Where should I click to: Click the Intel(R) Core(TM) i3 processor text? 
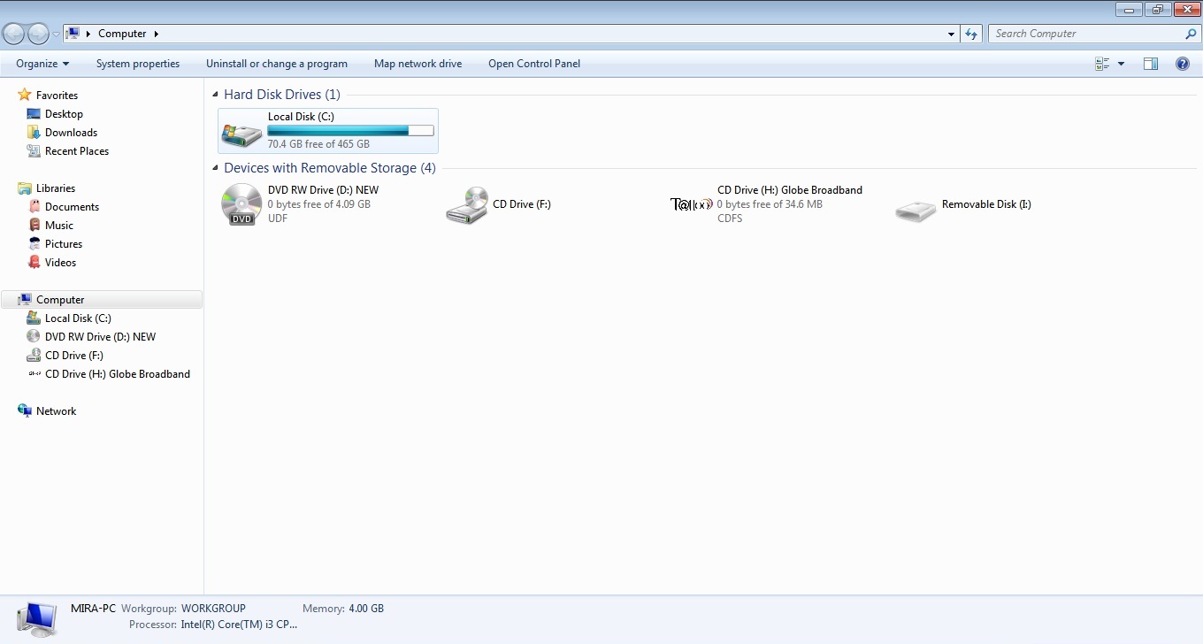point(239,625)
